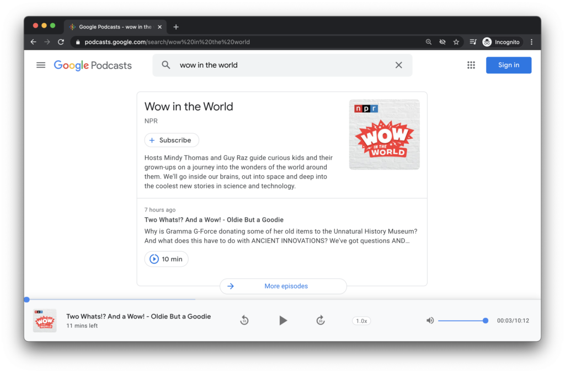The height and width of the screenshot is (373, 565).
Task: Subscribe to Wow in the World
Action: coord(171,140)
